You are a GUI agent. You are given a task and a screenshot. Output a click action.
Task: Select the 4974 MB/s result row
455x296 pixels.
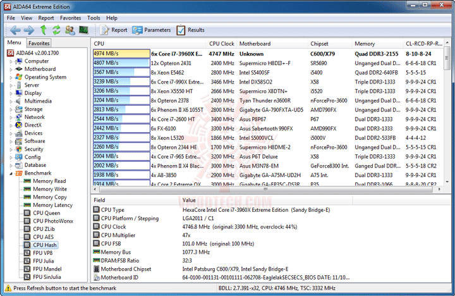(268, 54)
